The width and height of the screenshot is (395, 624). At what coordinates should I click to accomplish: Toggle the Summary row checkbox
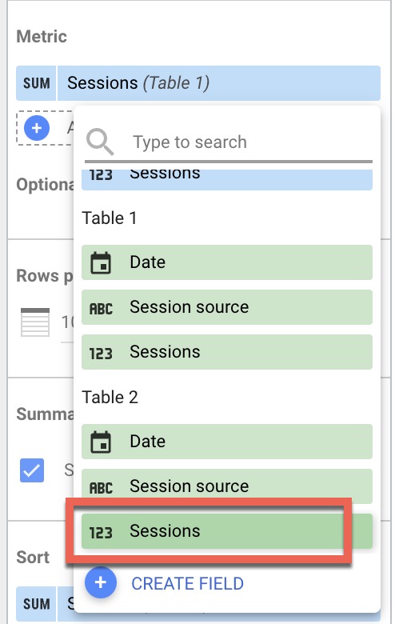pyautogui.click(x=32, y=470)
